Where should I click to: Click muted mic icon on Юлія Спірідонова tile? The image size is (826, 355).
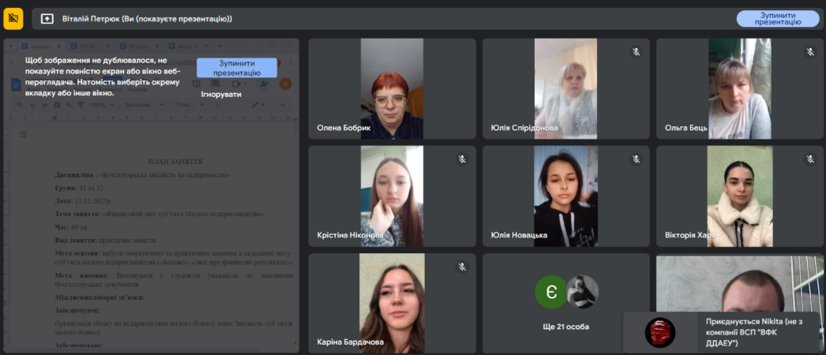click(636, 52)
